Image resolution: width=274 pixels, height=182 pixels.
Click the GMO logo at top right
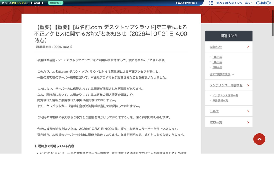(263, 3)
